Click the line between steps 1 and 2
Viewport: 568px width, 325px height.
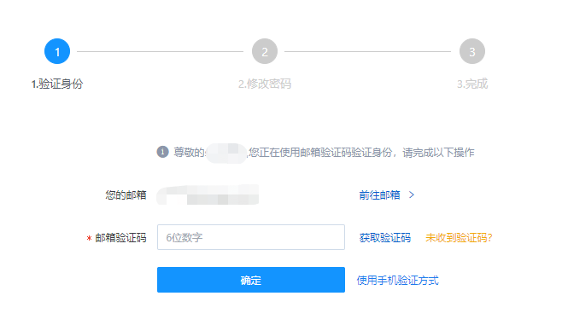[160, 51]
